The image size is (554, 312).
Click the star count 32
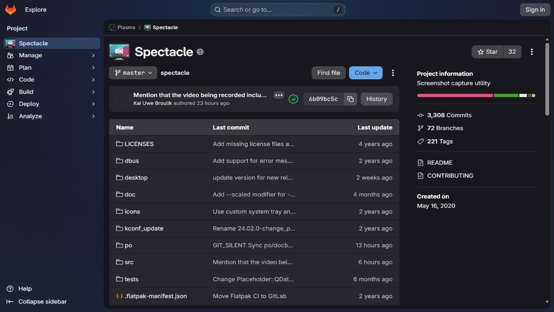click(x=512, y=52)
